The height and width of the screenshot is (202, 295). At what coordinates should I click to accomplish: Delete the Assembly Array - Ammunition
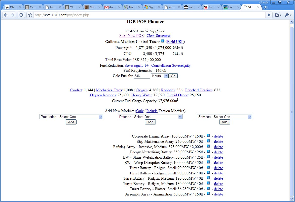coord(218,194)
